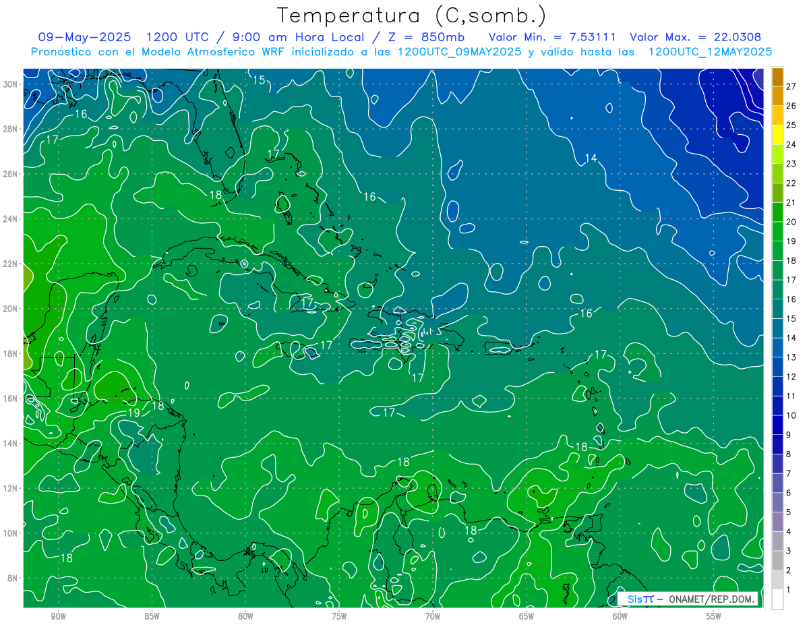Select the "90W" longitude label
This screenshot has width=809, height=625.
point(58,616)
